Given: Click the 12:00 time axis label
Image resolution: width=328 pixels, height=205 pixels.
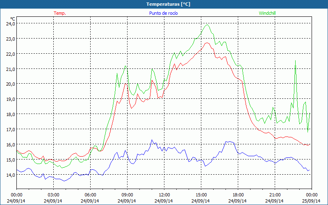Looking at the screenshot, I should click(164, 195).
